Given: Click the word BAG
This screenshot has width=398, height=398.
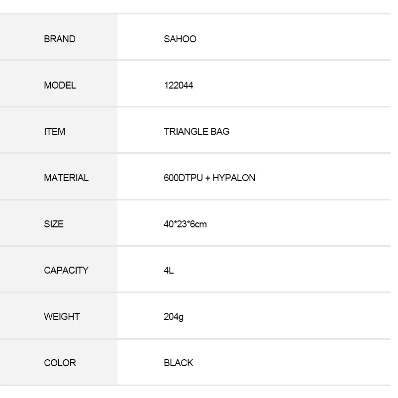Looking at the screenshot, I should coord(221,132).
